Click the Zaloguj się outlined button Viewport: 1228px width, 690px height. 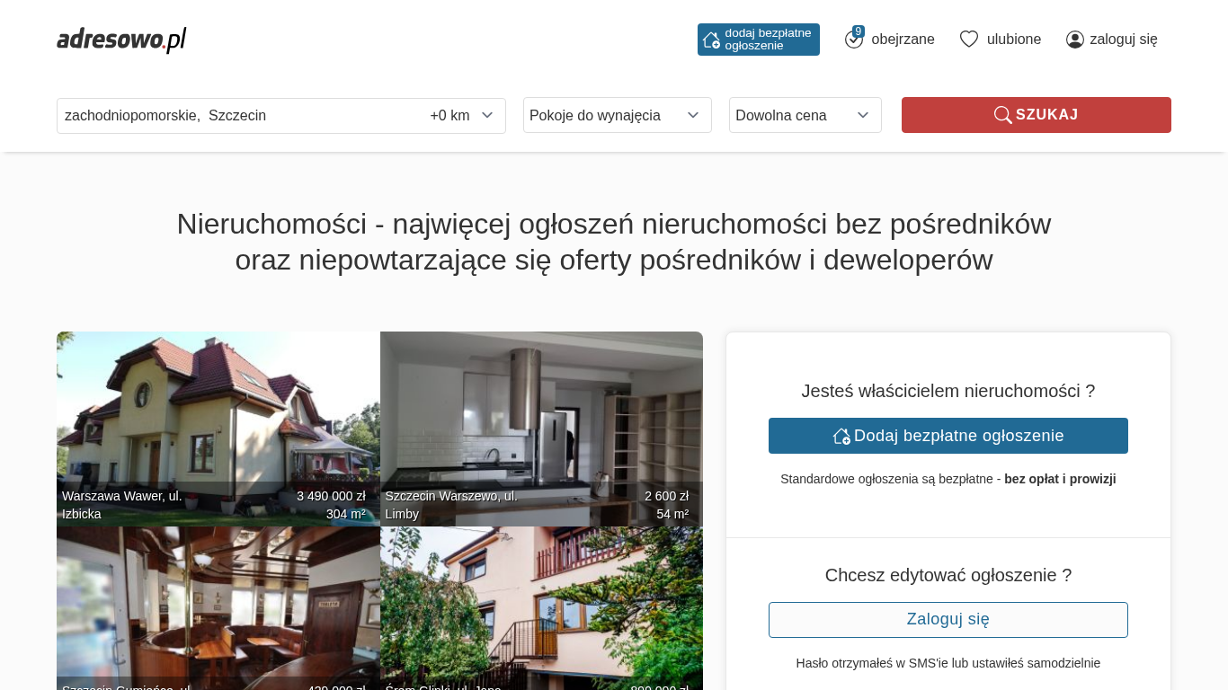pos(948,620)
